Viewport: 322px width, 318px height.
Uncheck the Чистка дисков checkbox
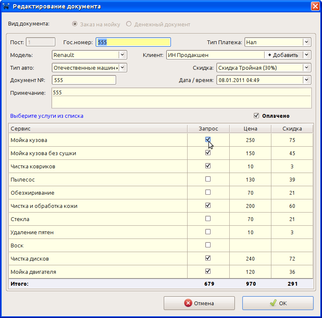coord(208,258)
